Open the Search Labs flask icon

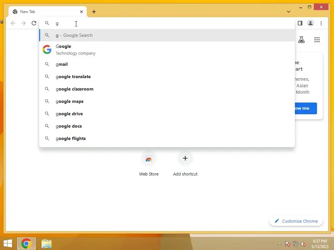[301, 40]
